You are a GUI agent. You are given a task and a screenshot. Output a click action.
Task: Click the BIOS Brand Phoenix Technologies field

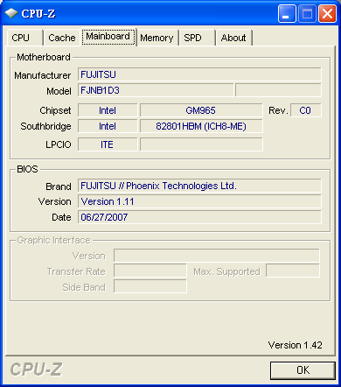(x=199, y=186)
